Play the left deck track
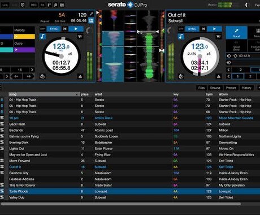 pyautogui.click(x=76, y=29)
